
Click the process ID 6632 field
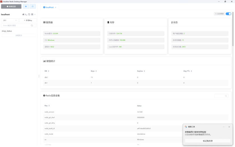click(x=72, y=47)
